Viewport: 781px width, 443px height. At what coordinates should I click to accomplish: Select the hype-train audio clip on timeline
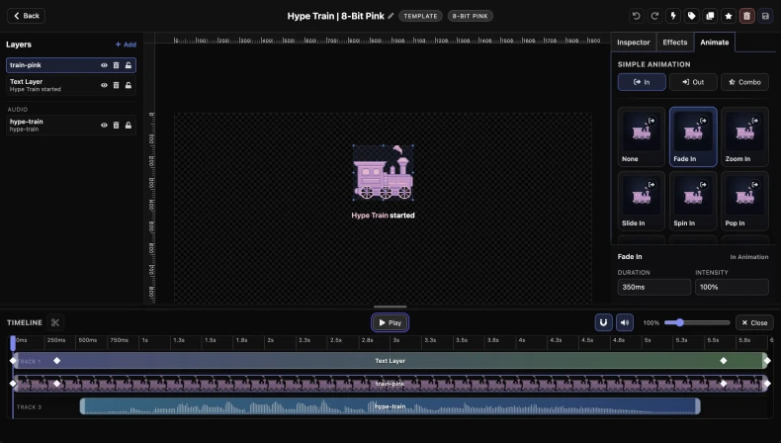(390, 406)
